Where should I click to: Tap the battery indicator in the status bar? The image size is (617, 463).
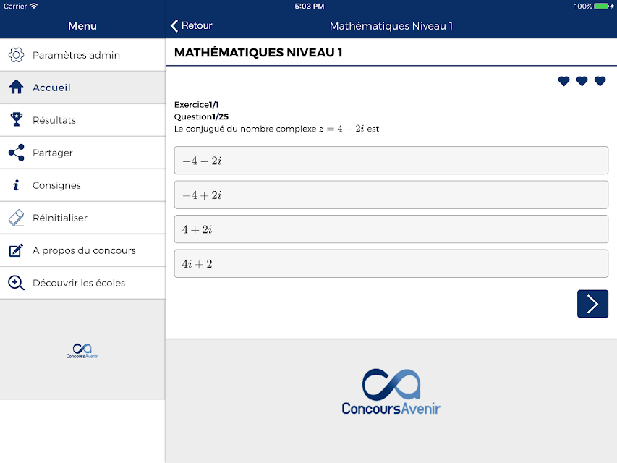[x=601, y=6]
